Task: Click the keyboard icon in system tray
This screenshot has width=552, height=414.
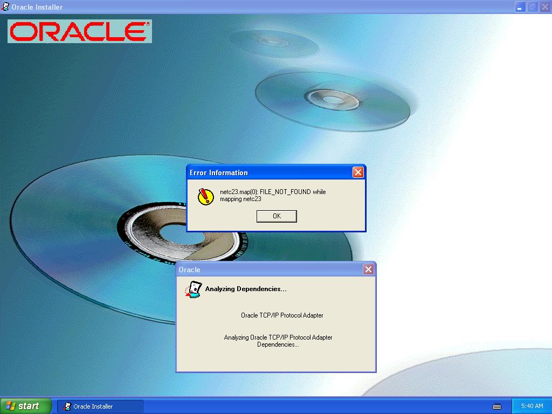Action: [x=497, y=406]
